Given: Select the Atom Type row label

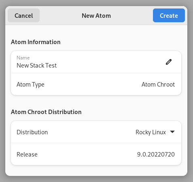Looking at the screenshot, I should coord(30,85).
